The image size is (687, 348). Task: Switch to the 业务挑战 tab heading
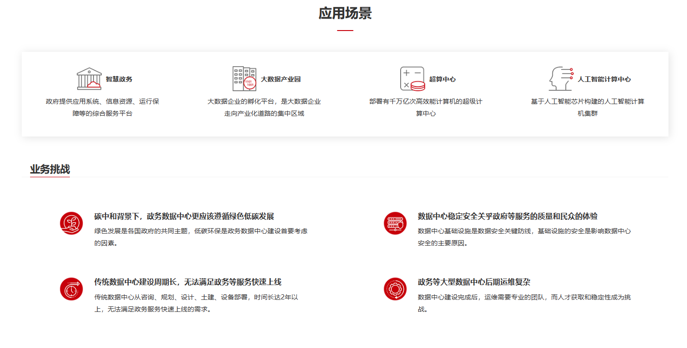coord(50,169)
